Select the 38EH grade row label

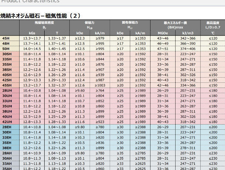point(7,148)
